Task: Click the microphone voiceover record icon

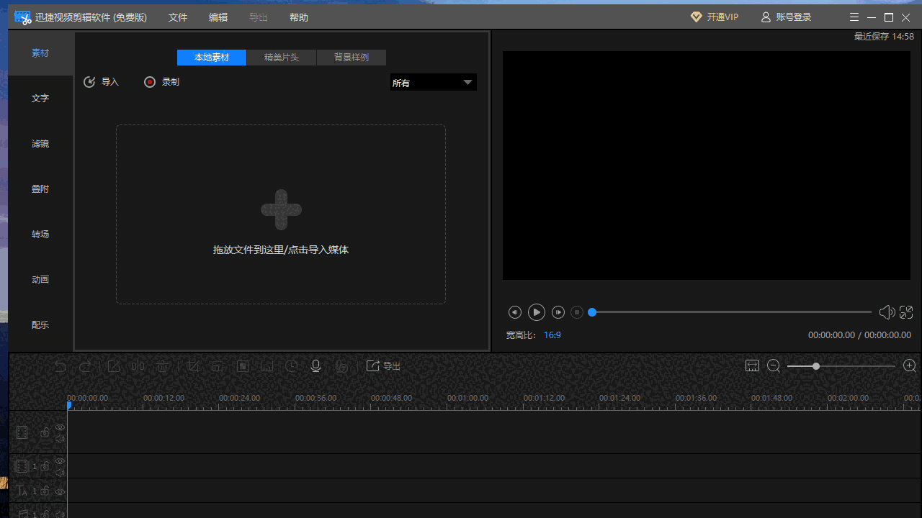Action: [x=315, y=366]
